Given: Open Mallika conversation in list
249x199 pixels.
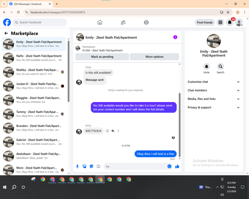Looking at the screenshot, I should 33,72.
